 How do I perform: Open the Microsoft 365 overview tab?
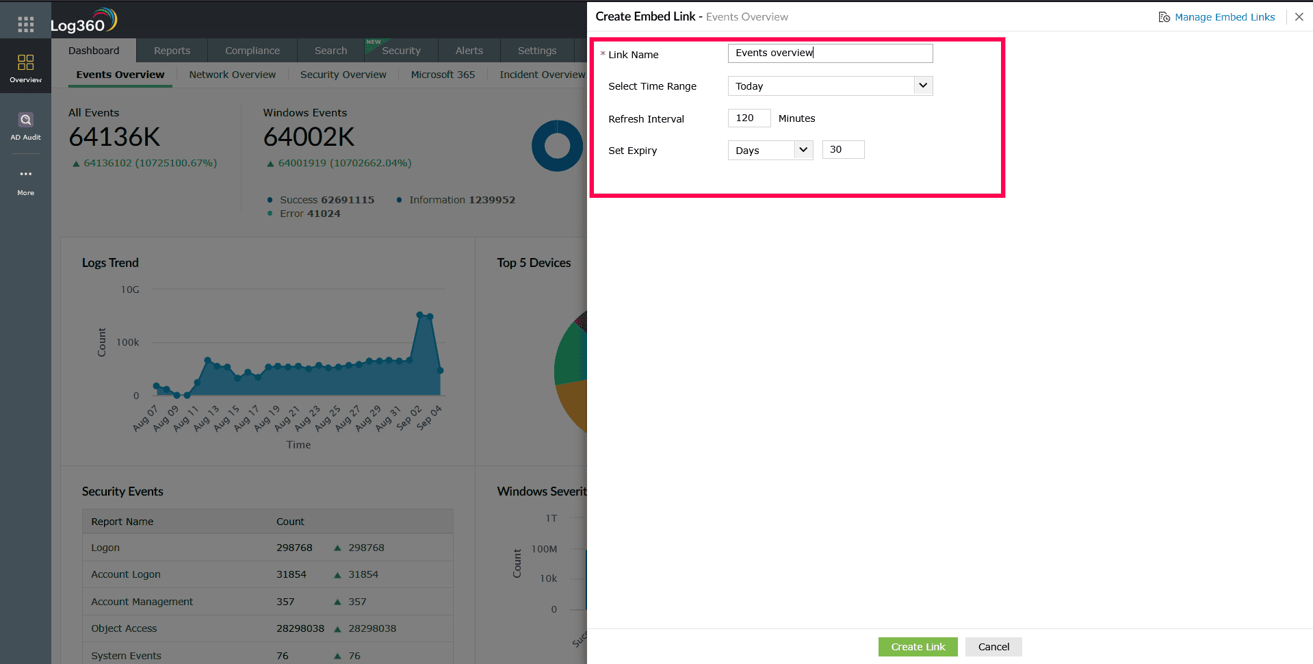point(443,75)
